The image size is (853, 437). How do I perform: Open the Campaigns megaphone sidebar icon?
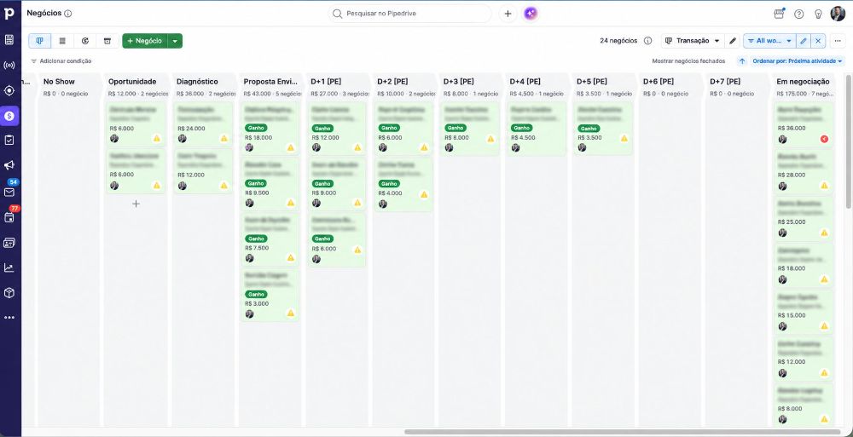tap(9, 165)
